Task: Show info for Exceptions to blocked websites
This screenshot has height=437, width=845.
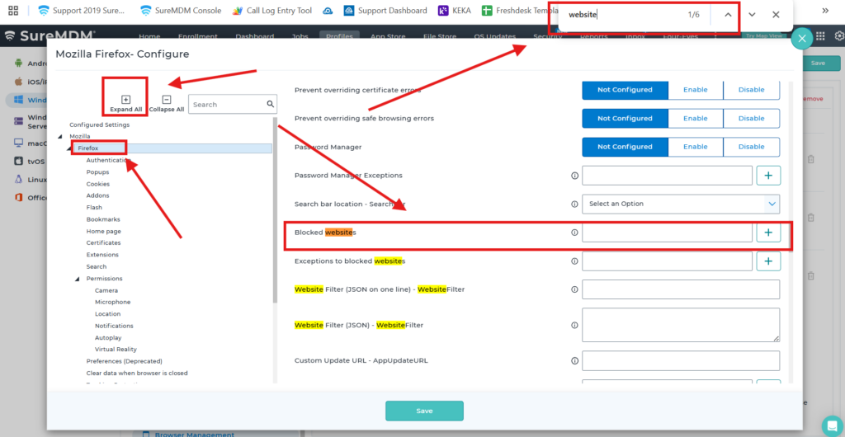Action: [x=574, y=261]
